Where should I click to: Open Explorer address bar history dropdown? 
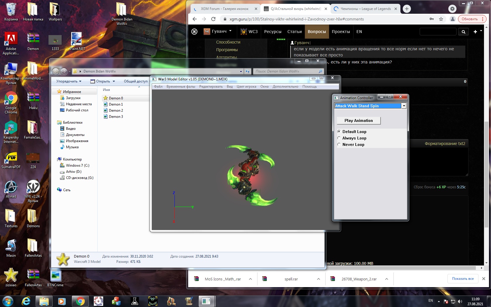(x=241, y=71)
